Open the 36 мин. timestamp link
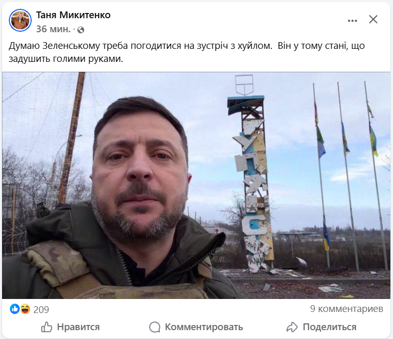This screenshot has width=393, height=339. [53, 29]
